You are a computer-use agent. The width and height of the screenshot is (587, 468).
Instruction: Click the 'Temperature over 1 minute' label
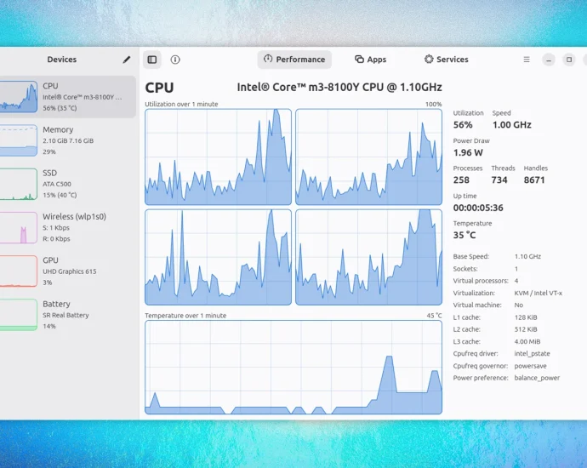pyautogui.click(x=185, y=316)
